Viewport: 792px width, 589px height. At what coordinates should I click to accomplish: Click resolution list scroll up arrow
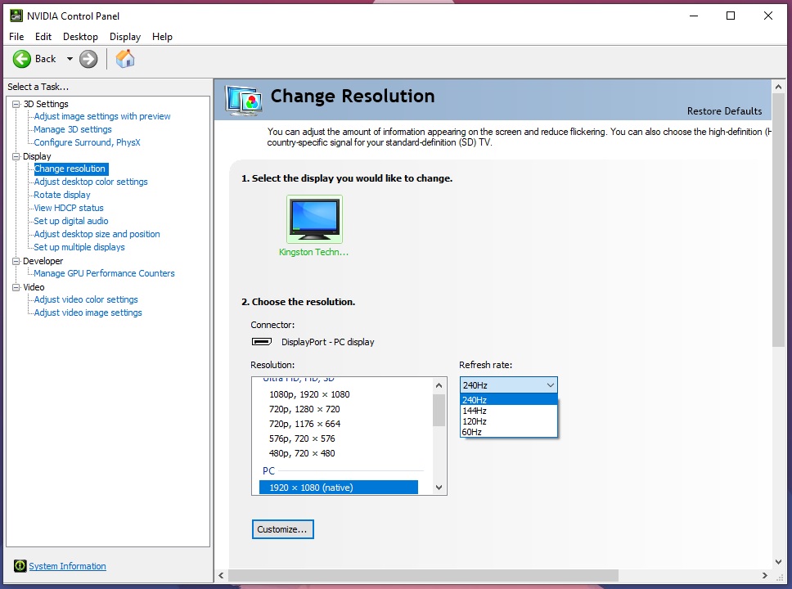[439, 385]
